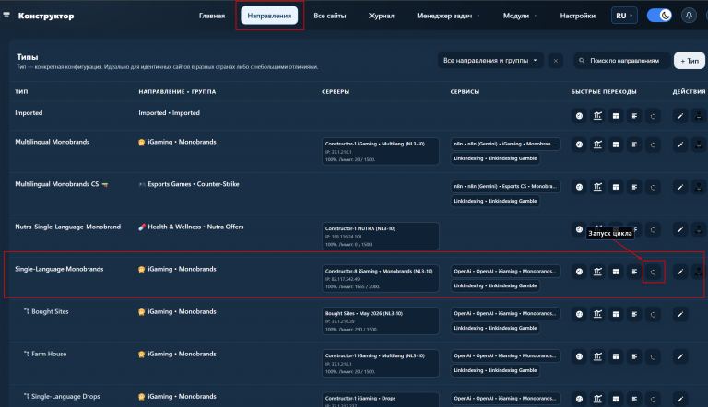Click the Multilingual Monobrands type name

click(x=53, y=142)
